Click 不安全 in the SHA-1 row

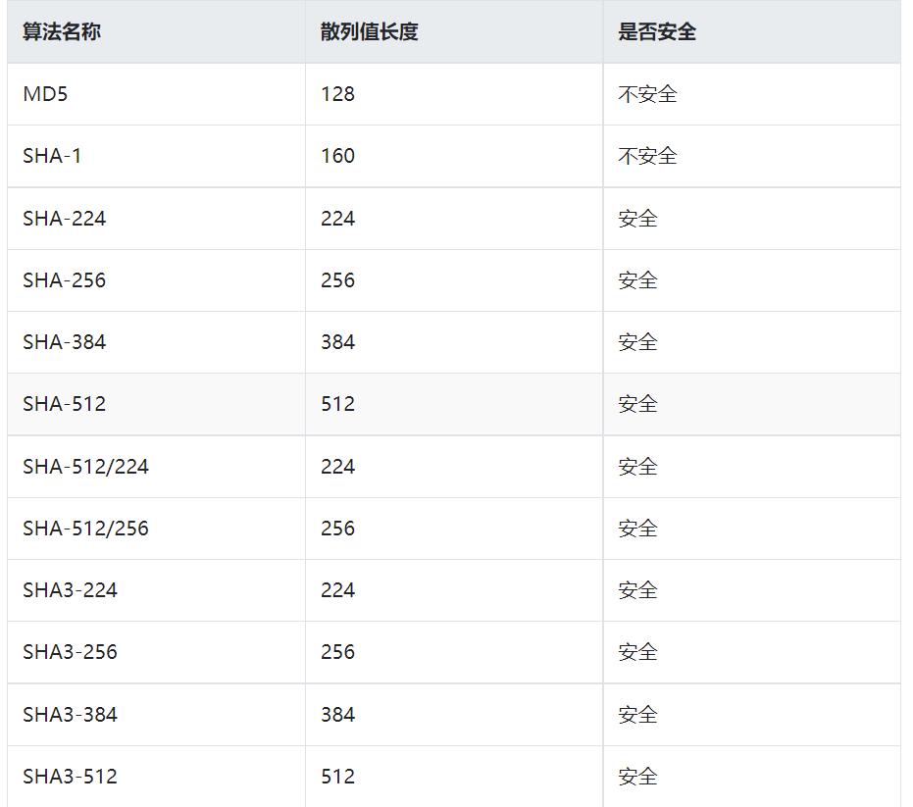[647, 156]
